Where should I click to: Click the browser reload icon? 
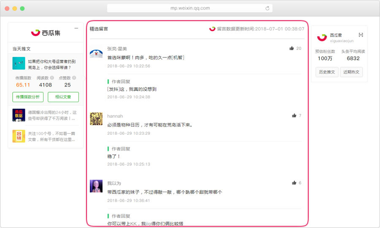[267, 8]
